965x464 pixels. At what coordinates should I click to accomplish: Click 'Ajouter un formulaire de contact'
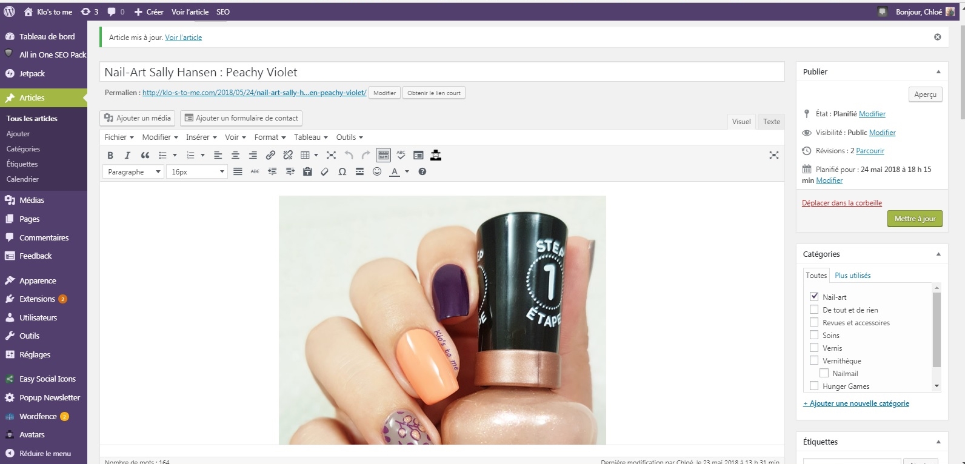pyautogui.click(x=241, y=118)
